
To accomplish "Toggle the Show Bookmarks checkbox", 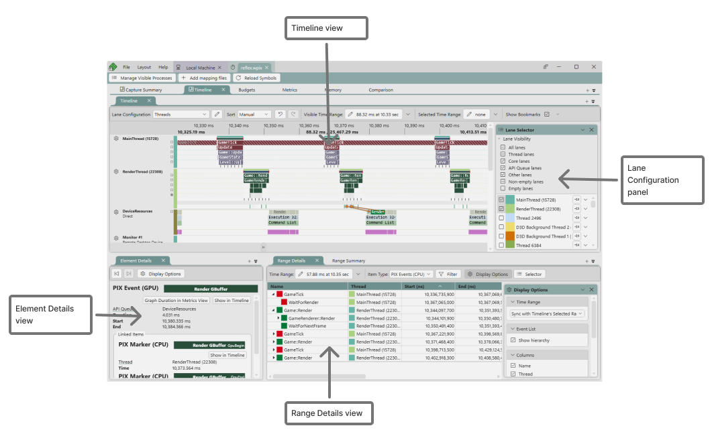I will pos(546,115).
